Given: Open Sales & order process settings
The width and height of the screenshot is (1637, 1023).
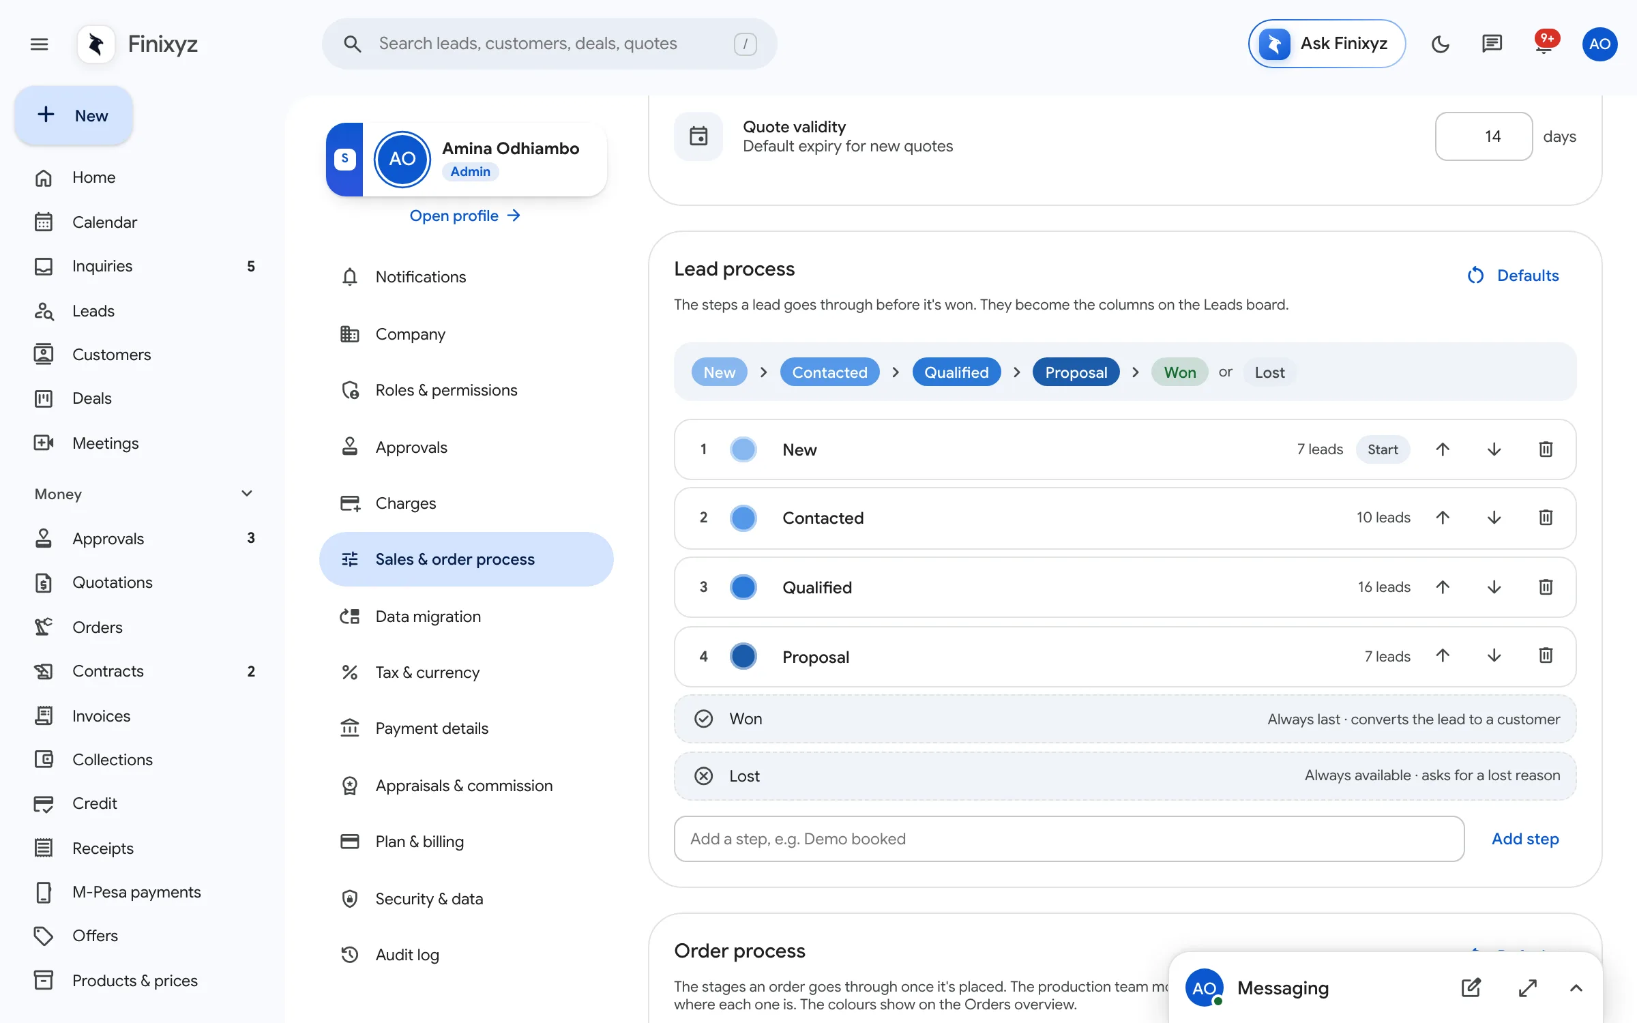Looking at the screenshot, I should click(467, 559).
